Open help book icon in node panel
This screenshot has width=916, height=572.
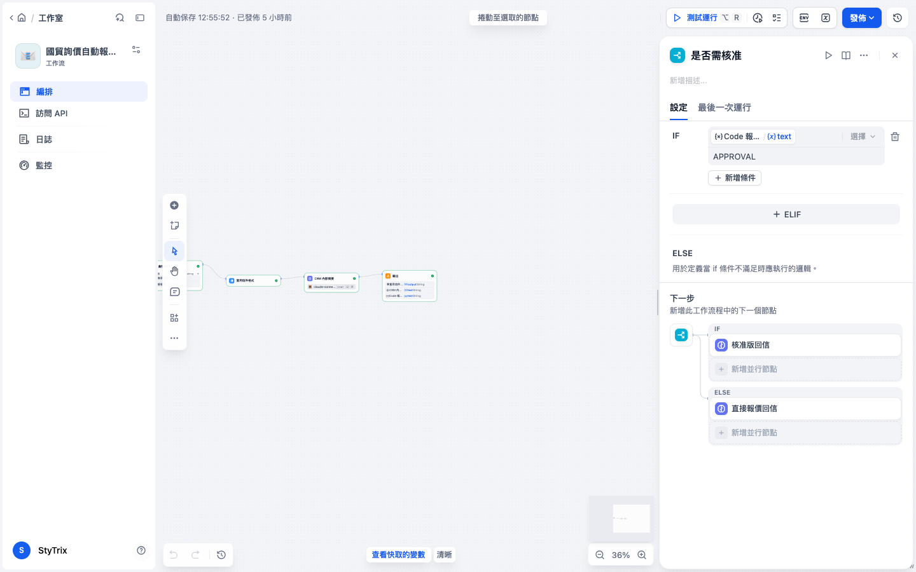(846, 55)
